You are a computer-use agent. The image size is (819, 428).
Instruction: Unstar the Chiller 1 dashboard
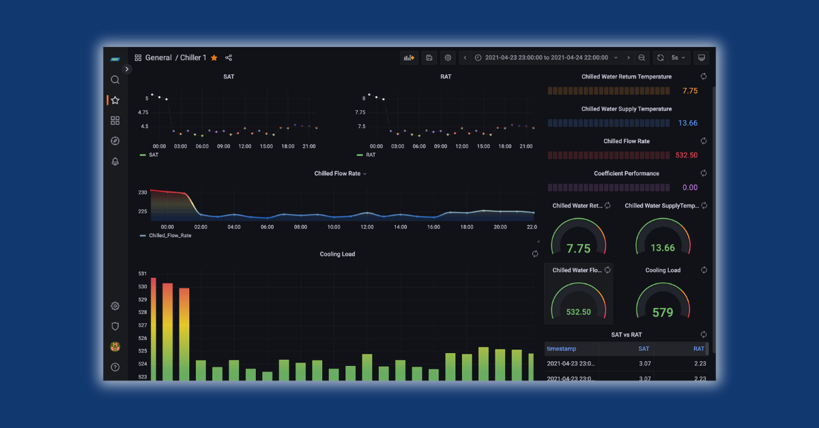click(214, 58)
